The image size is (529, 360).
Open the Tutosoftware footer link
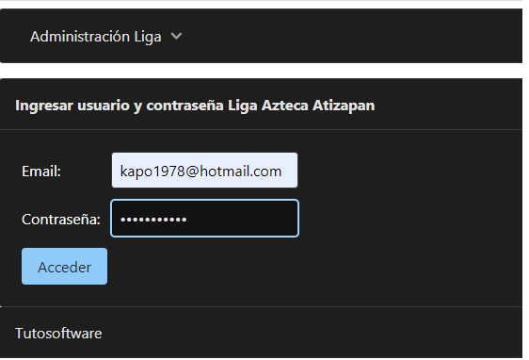tap(58, 334)
